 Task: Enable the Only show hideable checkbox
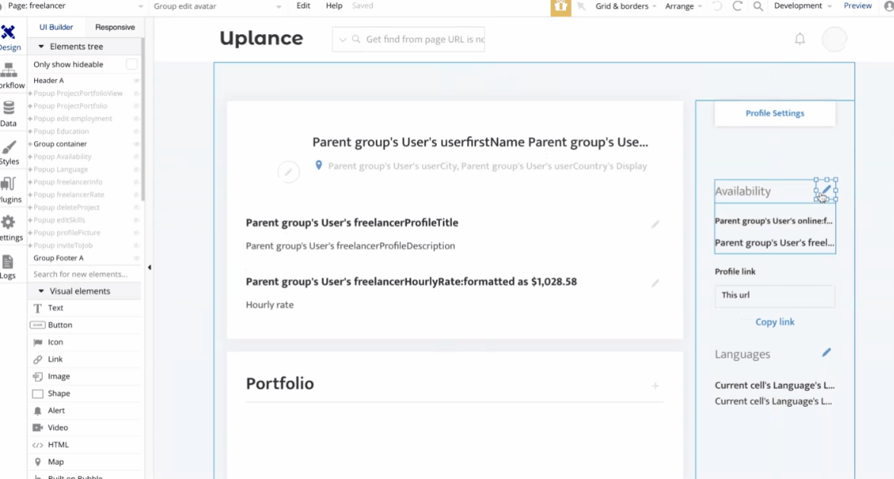click(132, 65)
